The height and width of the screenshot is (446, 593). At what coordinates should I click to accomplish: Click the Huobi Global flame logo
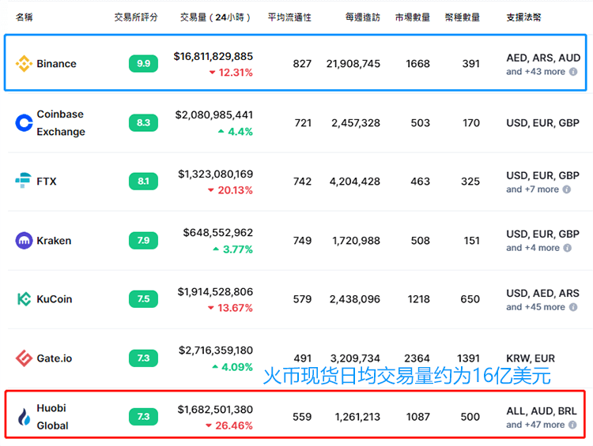point(25,417)
